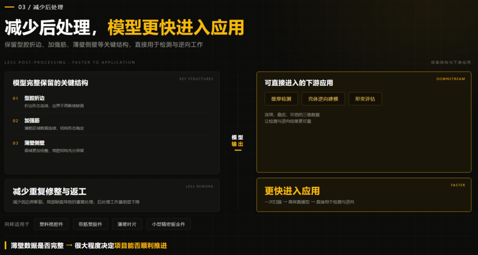
Task: Select the 薄壁侧壁 item heading
Action: 35,143
